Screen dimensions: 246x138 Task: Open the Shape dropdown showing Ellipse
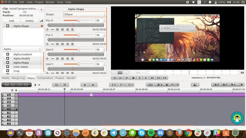click(85, 14)
